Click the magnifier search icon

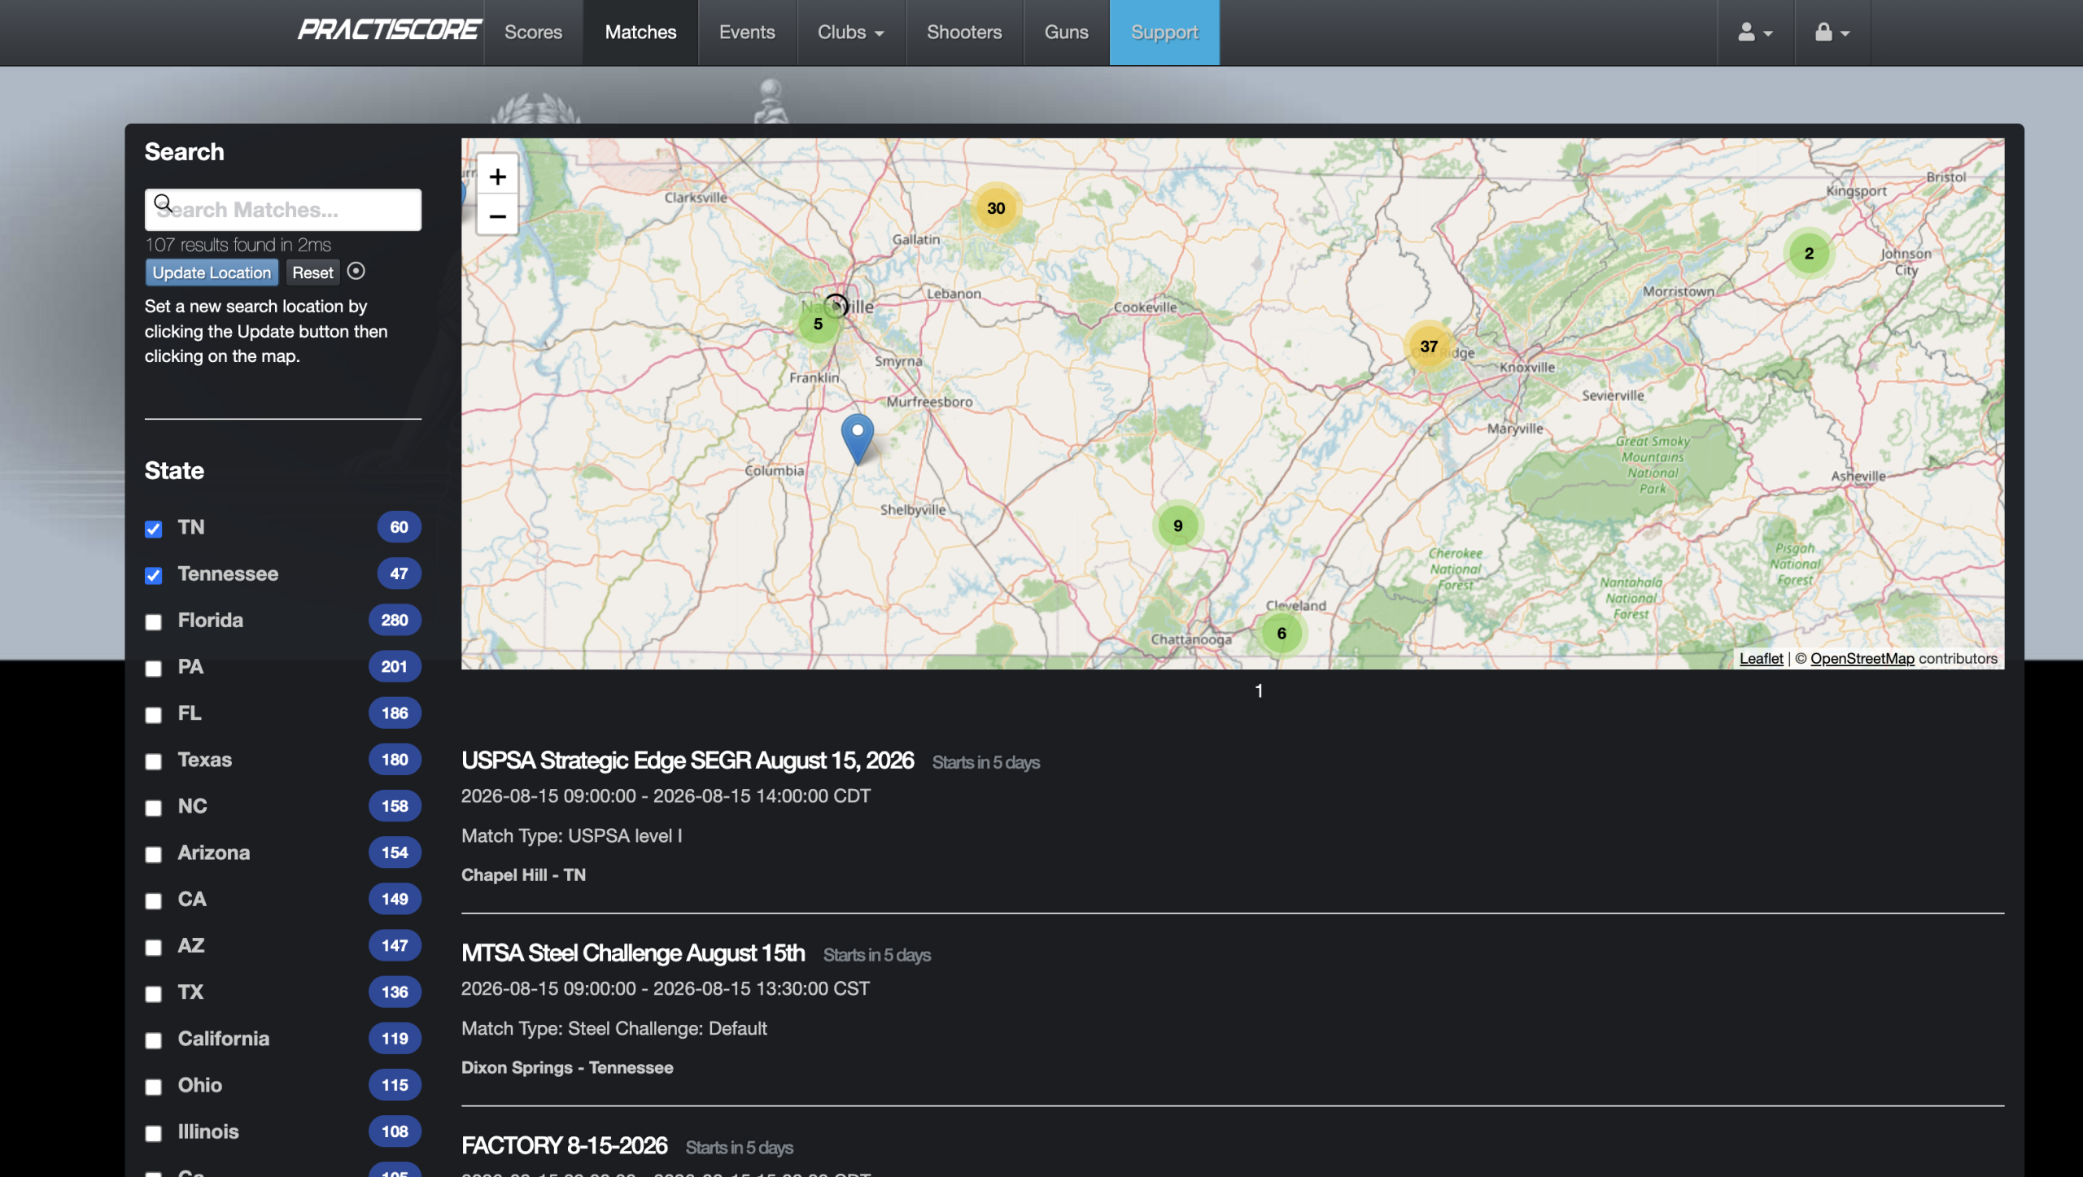coord(163,203)
